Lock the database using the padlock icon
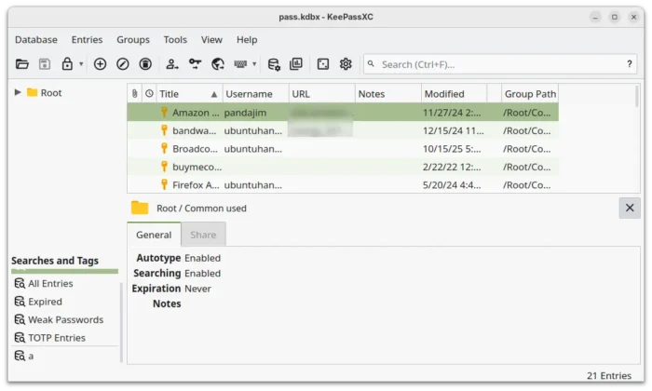 [x=67, y=64]
